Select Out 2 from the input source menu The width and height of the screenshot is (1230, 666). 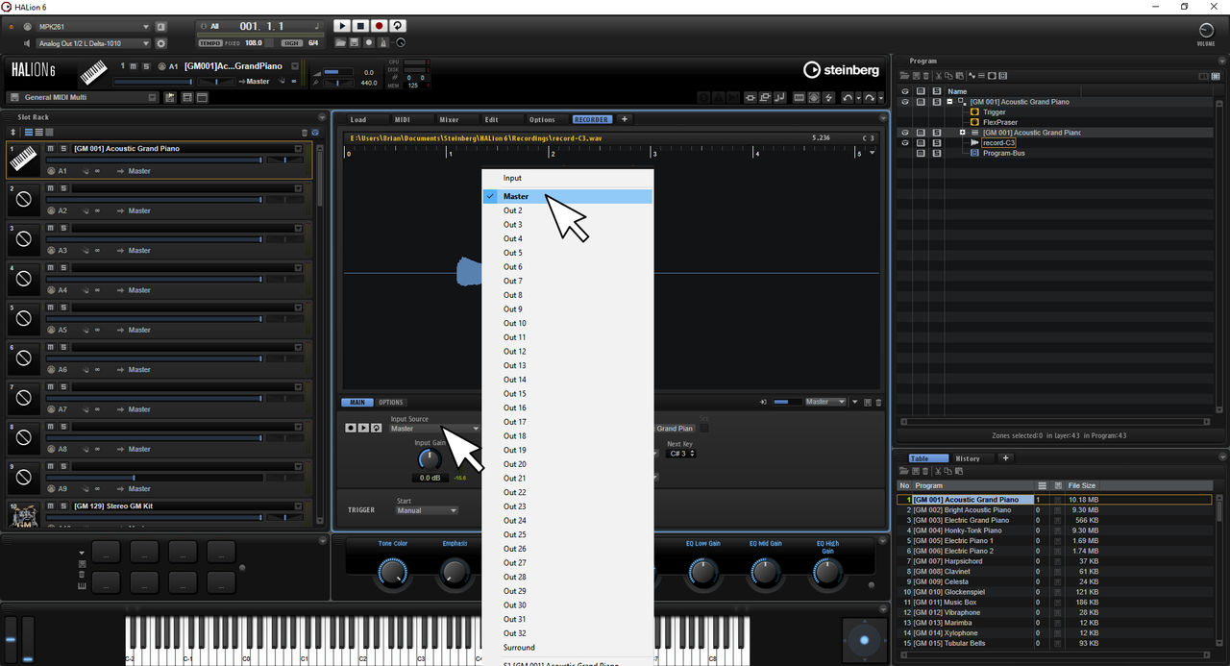pyautogui.click(x=568, y=210)
